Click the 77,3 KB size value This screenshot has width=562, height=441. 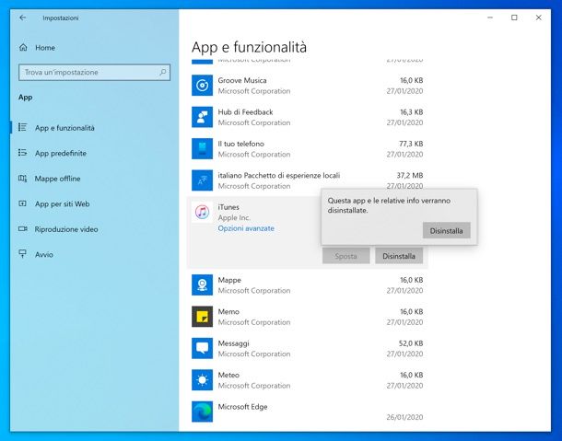click(x=411, y=144)
